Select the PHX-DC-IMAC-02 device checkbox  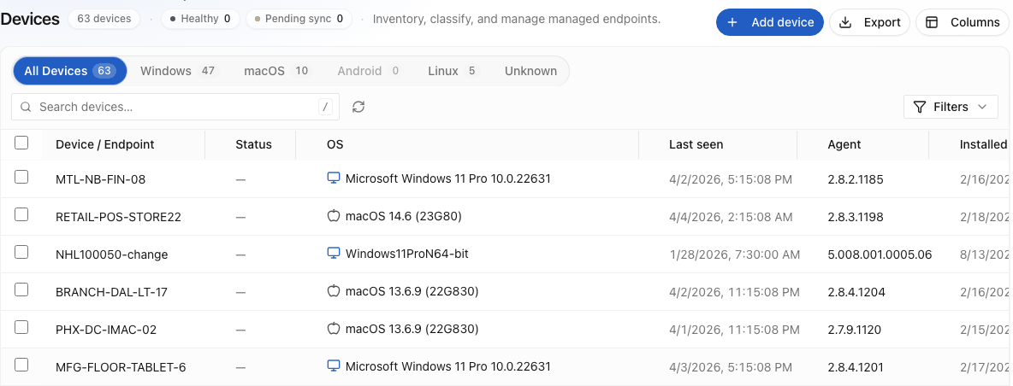pyautogui.click(x=21, y=327)
